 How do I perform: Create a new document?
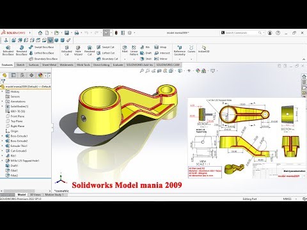(x=47, y=33)
